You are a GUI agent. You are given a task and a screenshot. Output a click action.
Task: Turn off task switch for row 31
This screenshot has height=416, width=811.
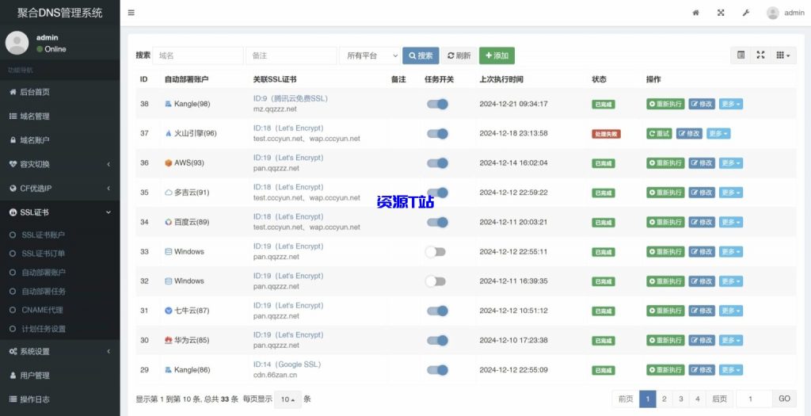437,311
